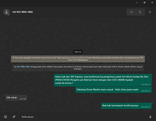The image size is (156, 121).
Task: Click the disappearing messages timer notice
Action: click(x=78, y=68)
